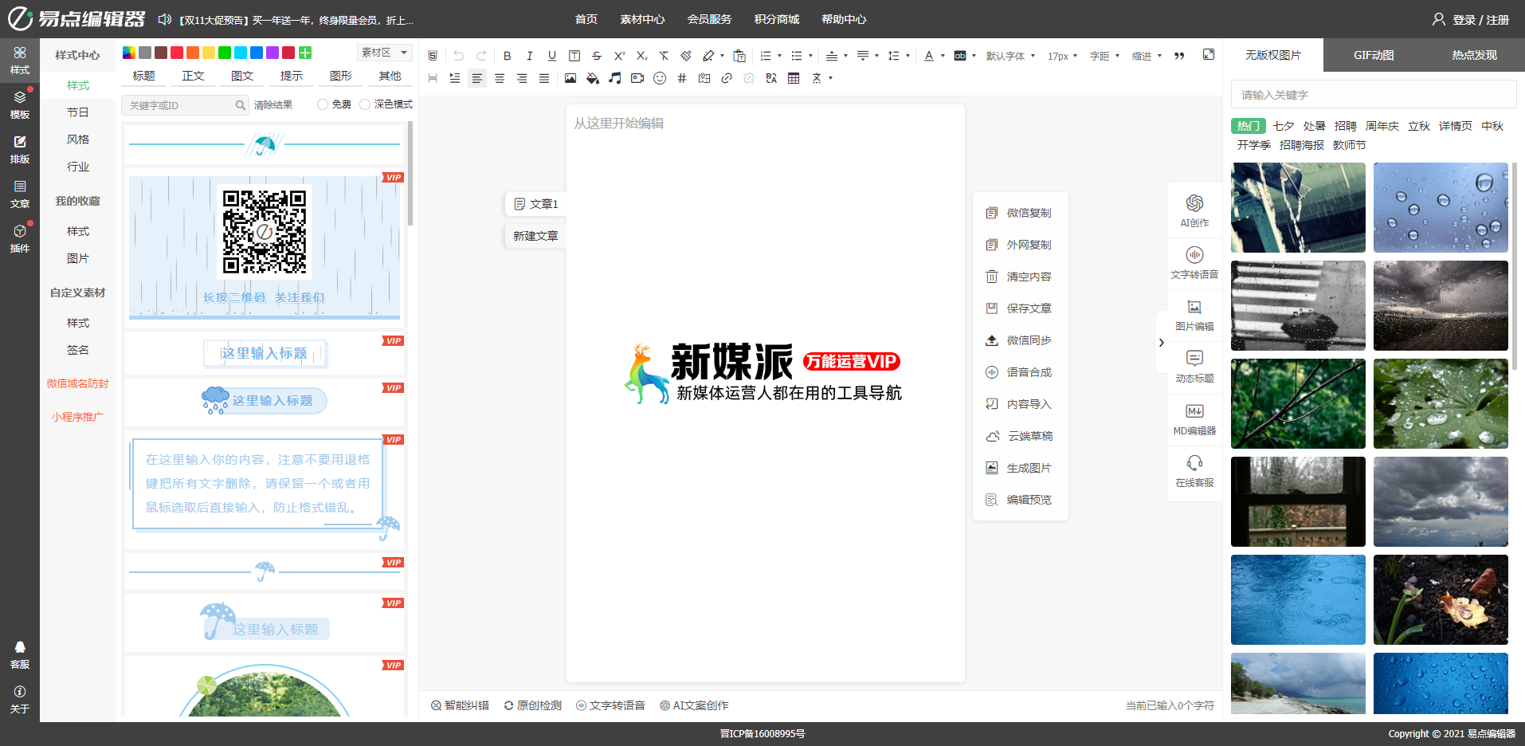The image size is (1525, 746).
Task: Insert an image via toolbar picture icon
Action: [x=570, y=78]
